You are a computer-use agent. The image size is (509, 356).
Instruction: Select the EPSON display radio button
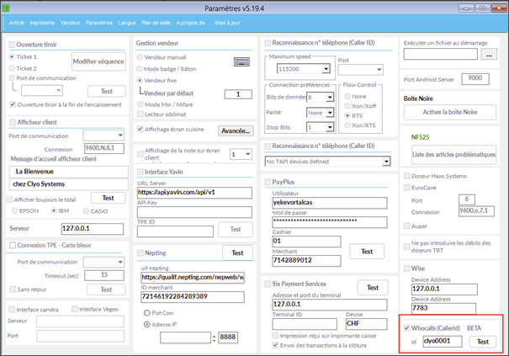14,210
